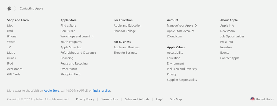Click the Contacting Apple breadcrumb
Screen dimensions: 277x106
(x=31, y=8)
